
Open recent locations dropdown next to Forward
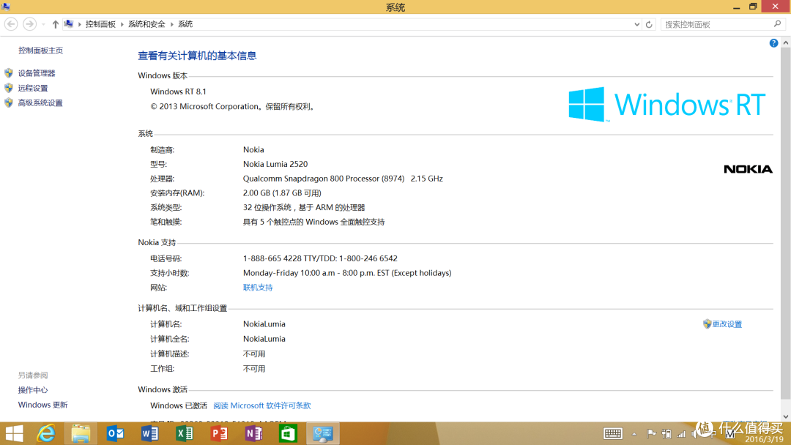tap(43, 24)
